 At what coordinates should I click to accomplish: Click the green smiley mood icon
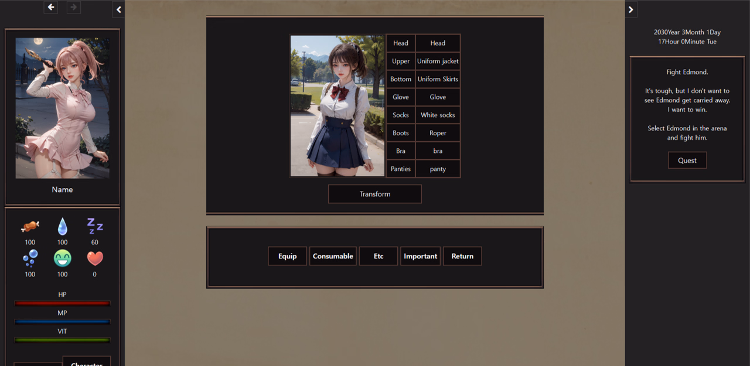pos(62,258)
